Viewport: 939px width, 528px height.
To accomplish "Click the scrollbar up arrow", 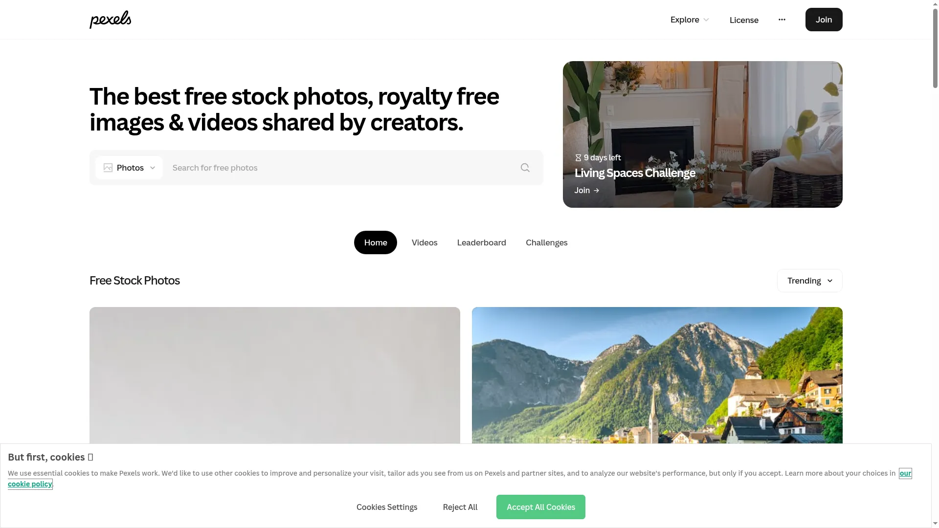I will coord(935,4).
